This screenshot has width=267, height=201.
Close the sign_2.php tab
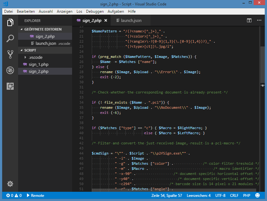pyautogui.click(x=106, y=21)
